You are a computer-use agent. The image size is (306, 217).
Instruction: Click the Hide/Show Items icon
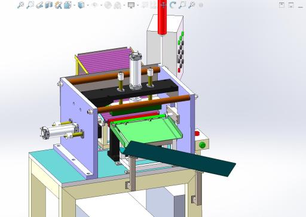(x=95, y=5)
